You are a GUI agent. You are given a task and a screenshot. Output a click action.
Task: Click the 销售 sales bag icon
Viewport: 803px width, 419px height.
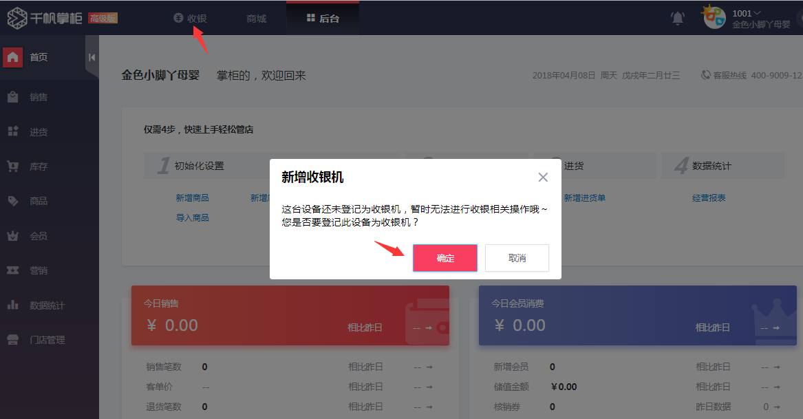pyautogui.click(x=12, y=97)
